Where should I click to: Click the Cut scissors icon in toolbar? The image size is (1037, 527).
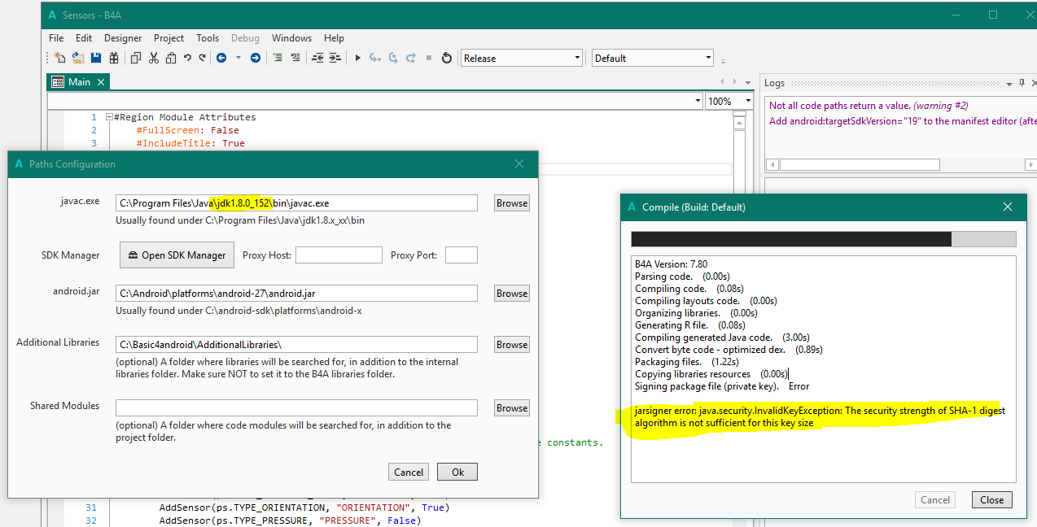pos(153,58)
